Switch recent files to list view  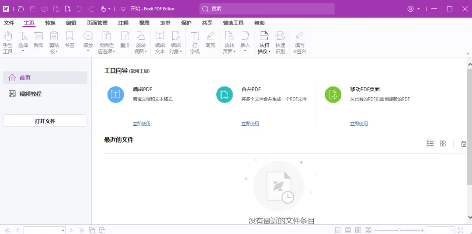(430, 144)
